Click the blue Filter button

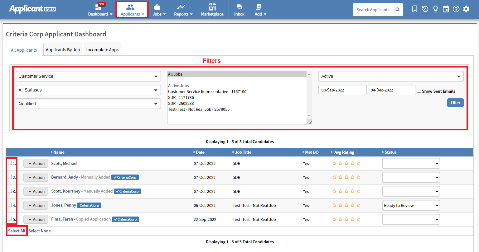[455, 103]
